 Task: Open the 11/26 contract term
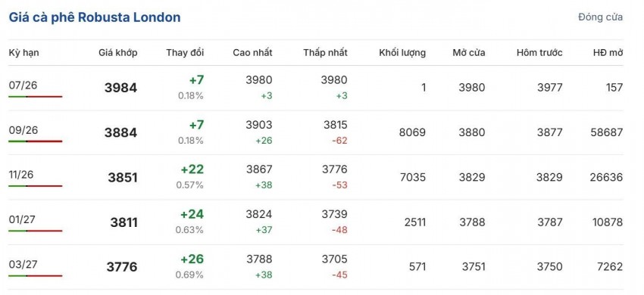pos(21,175)
